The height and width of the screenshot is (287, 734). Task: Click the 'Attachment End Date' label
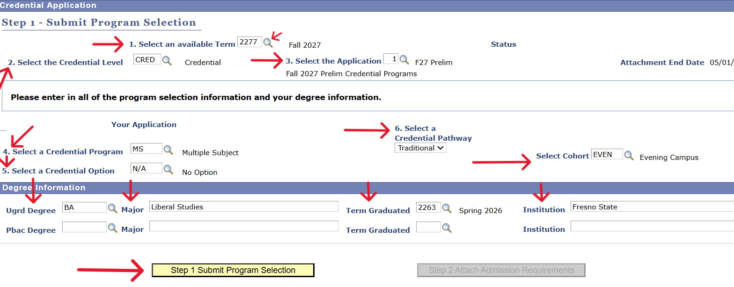[662, 63]
